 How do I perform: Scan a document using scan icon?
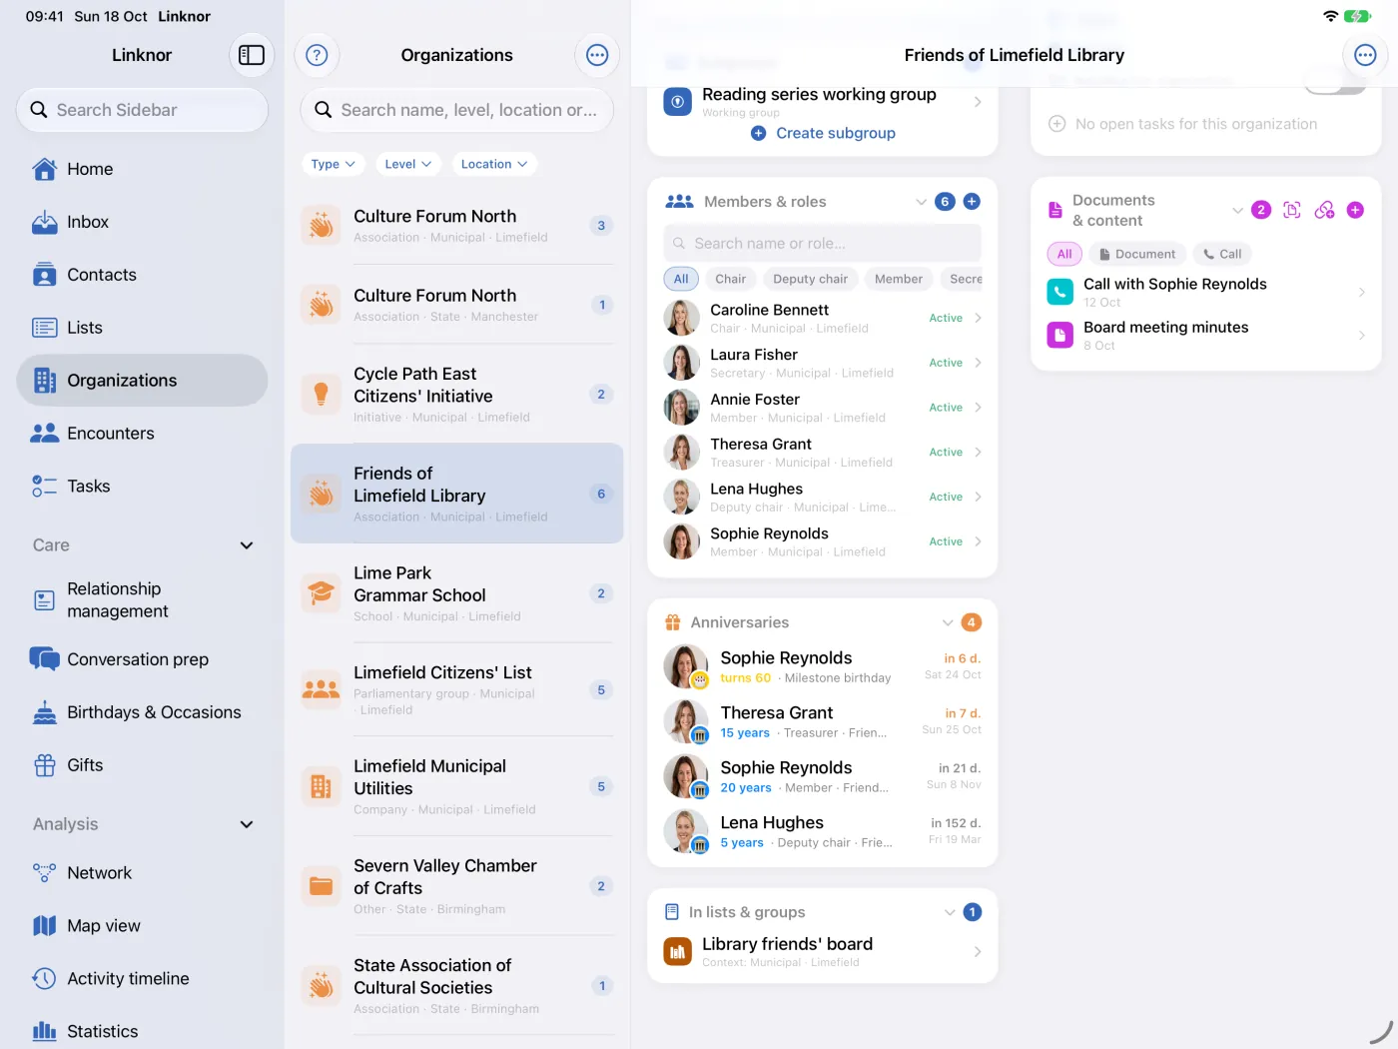pos(1292,210)
